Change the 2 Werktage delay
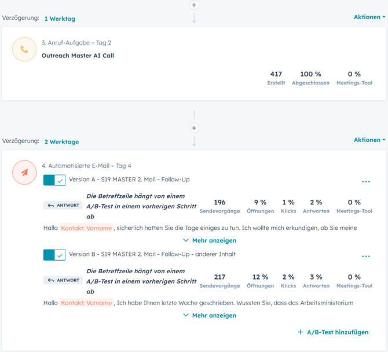388x352 pixels. (61, 142)
